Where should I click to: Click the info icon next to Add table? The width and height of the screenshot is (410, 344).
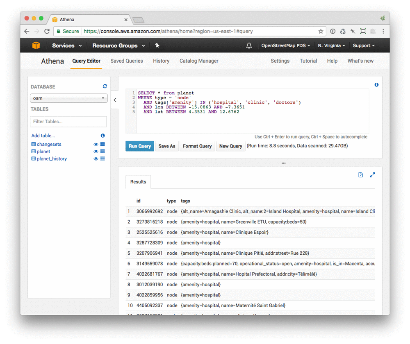tap(103, 136)
